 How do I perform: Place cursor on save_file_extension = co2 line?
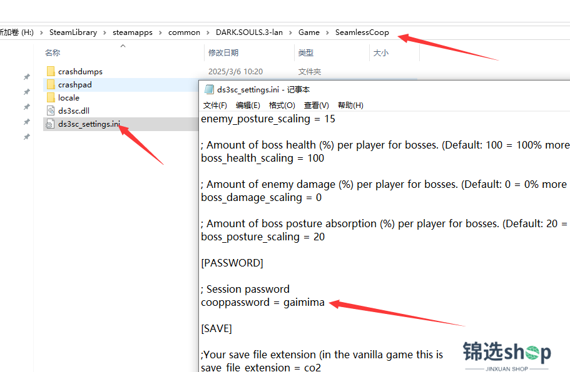click(261, 367)
